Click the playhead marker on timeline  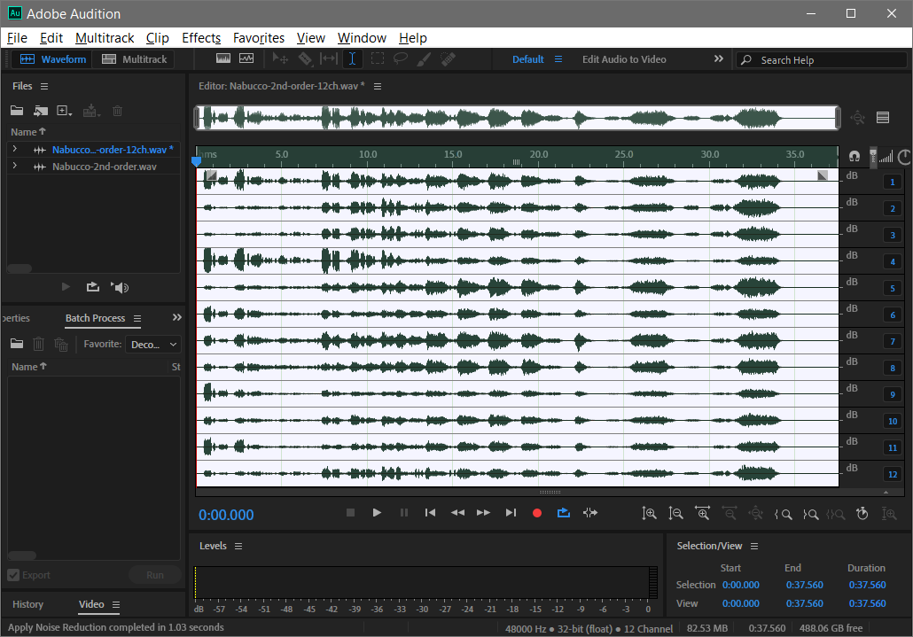click(x=197, y=160)
